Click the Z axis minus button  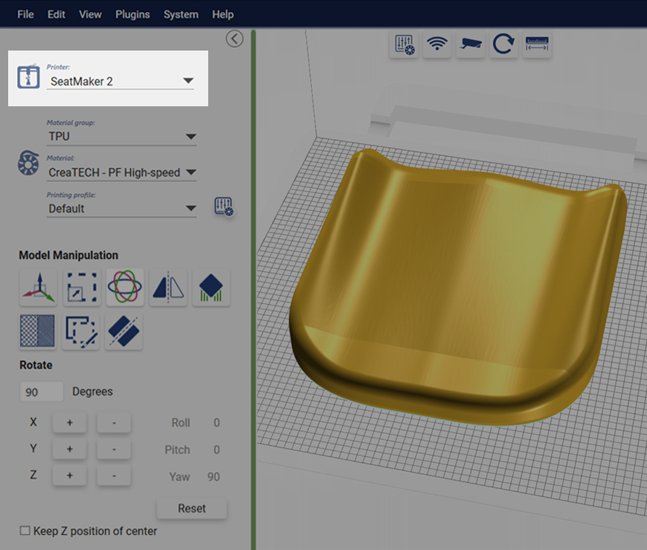114,476
